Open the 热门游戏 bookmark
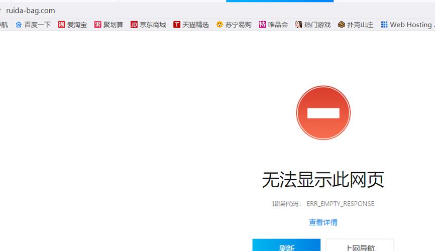Viewport: 435px width, 251px height. [x=317, y=25]
